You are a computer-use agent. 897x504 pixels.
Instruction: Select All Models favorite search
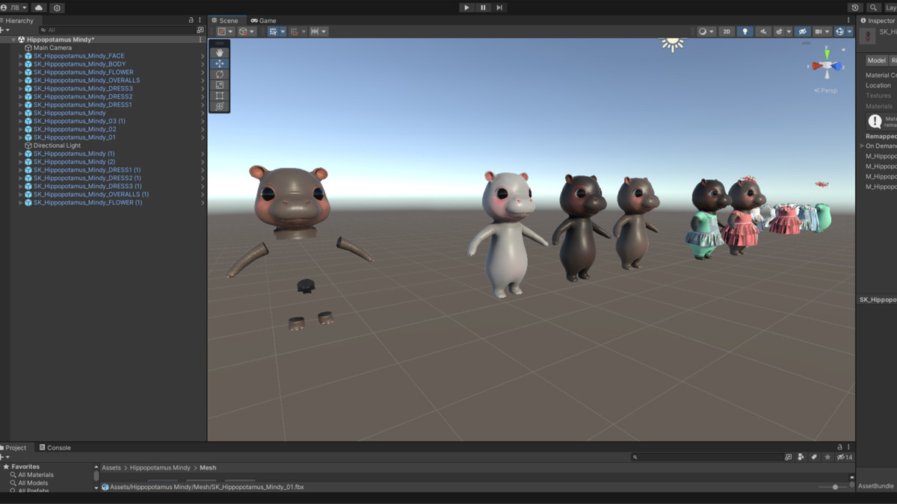pyautogui.click(x=33, y=483)
